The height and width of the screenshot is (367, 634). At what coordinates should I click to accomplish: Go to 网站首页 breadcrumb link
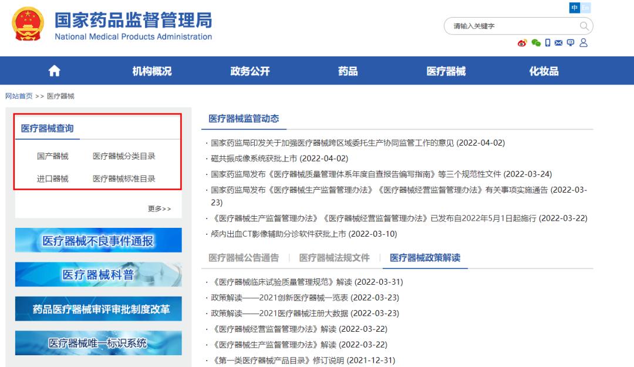(19, 96)
